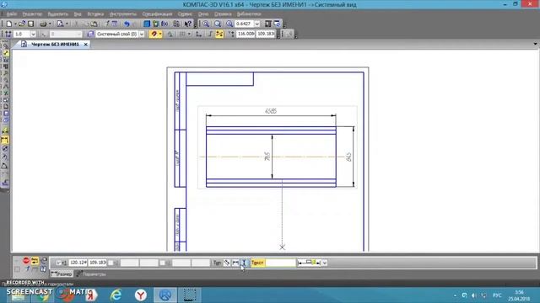This screenshot has width=540, height=303.
Task: Expand the view scale 1.0 dropdown
Action: (33, 34)
